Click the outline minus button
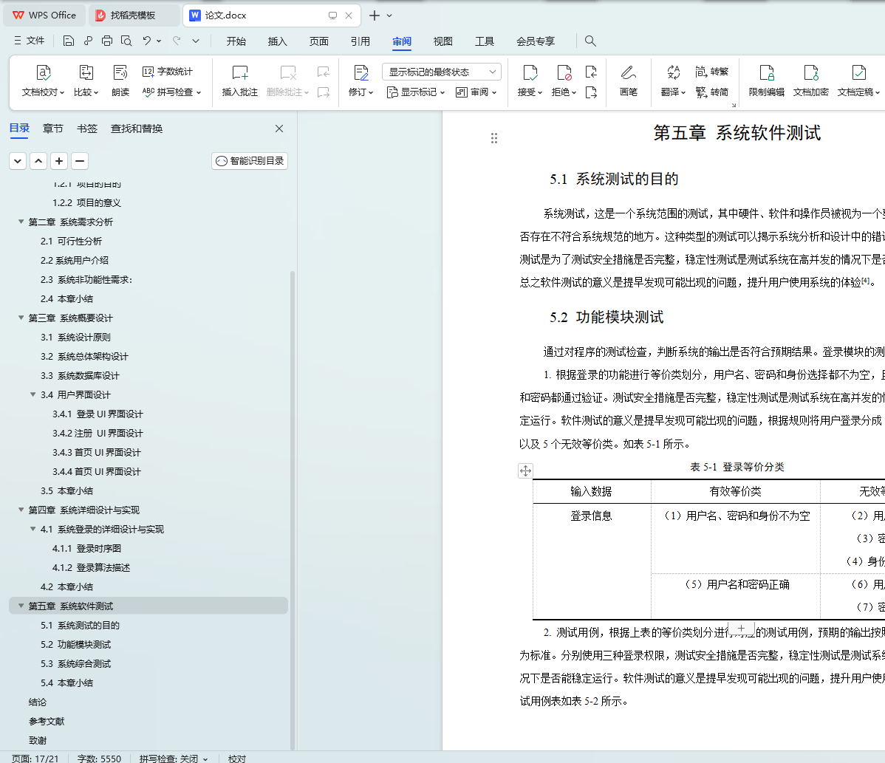This screenshot has width=885, height=763. (x=80, y=161)
